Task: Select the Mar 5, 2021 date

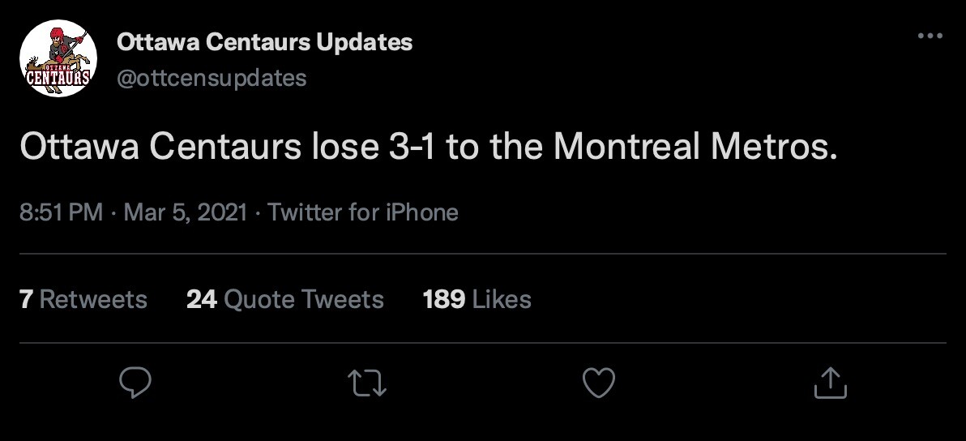Action: point(186,212)
